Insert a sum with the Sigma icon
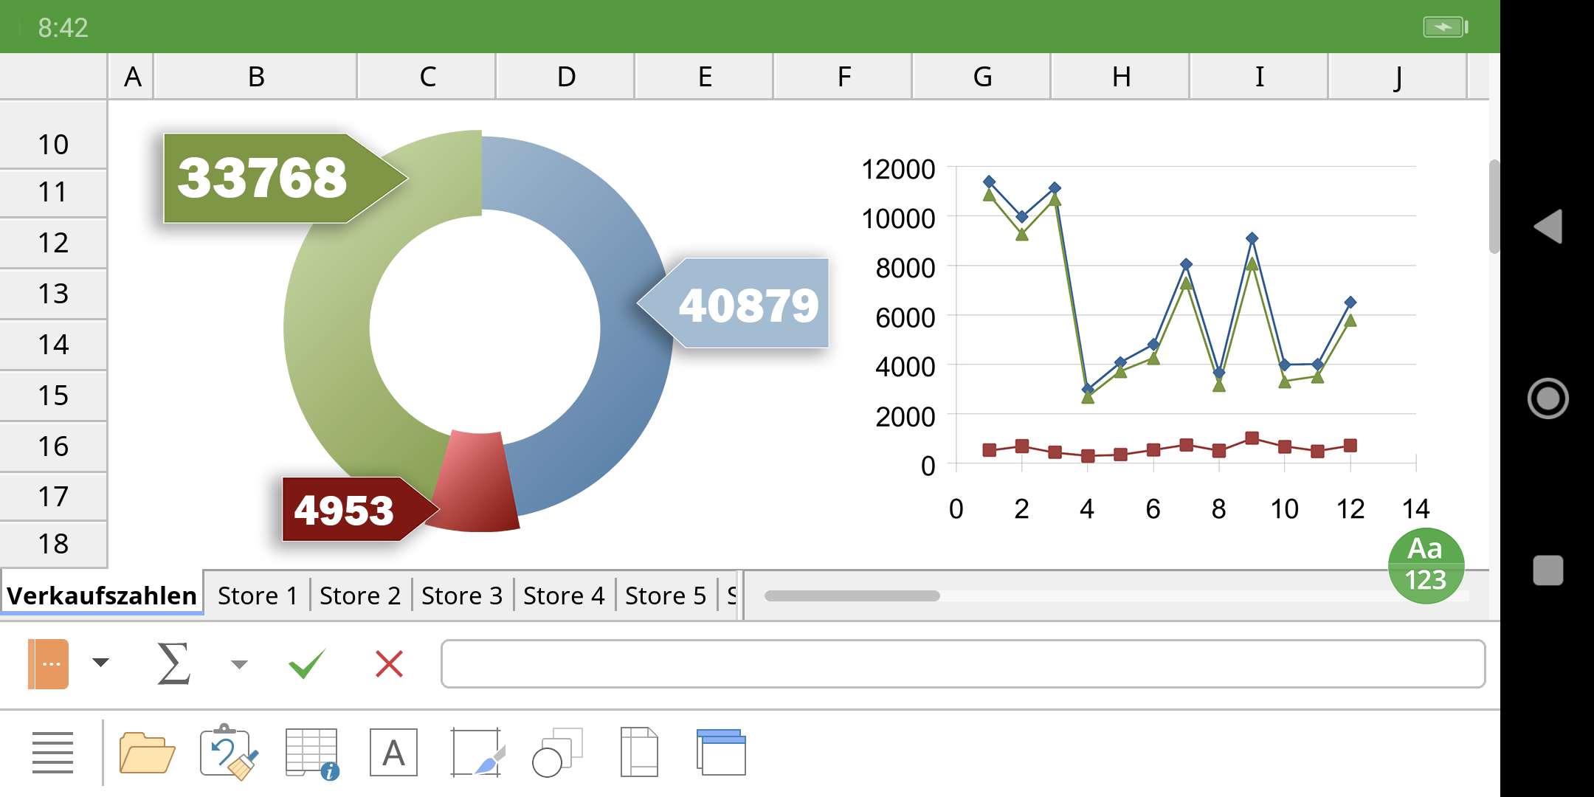1594x797 pixels. [x=174, y=663]
